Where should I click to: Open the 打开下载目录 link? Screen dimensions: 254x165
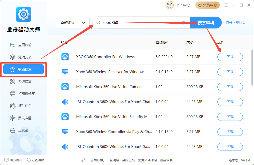pyautogui.click(x=236, y=23)
